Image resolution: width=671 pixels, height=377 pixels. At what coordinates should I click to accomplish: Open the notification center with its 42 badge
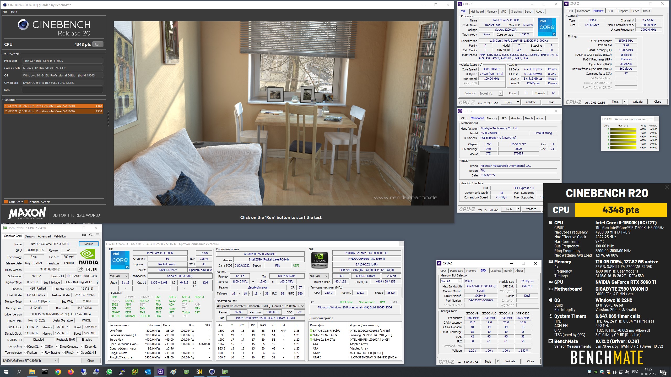click(x=663, y=372)
